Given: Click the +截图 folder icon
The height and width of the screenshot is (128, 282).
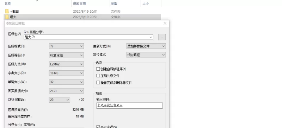Looking at the screenshot, I should (x=7, y=11).
